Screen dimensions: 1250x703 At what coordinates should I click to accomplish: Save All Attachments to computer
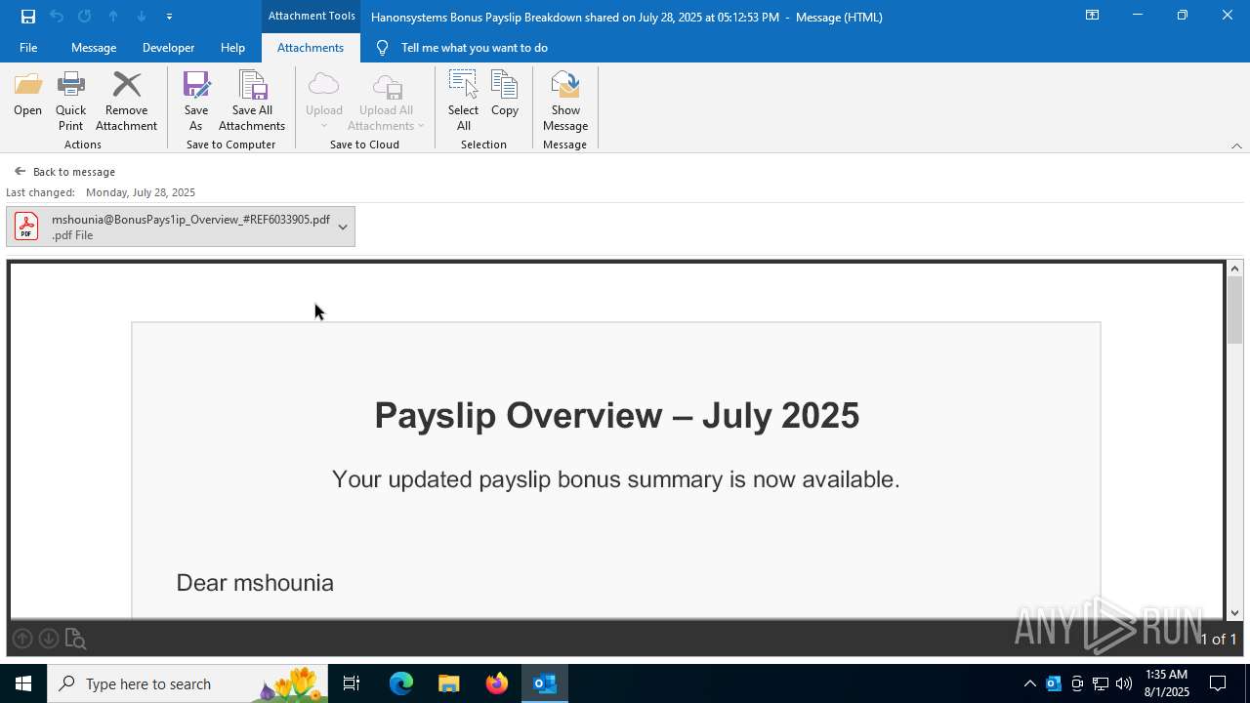252,102
